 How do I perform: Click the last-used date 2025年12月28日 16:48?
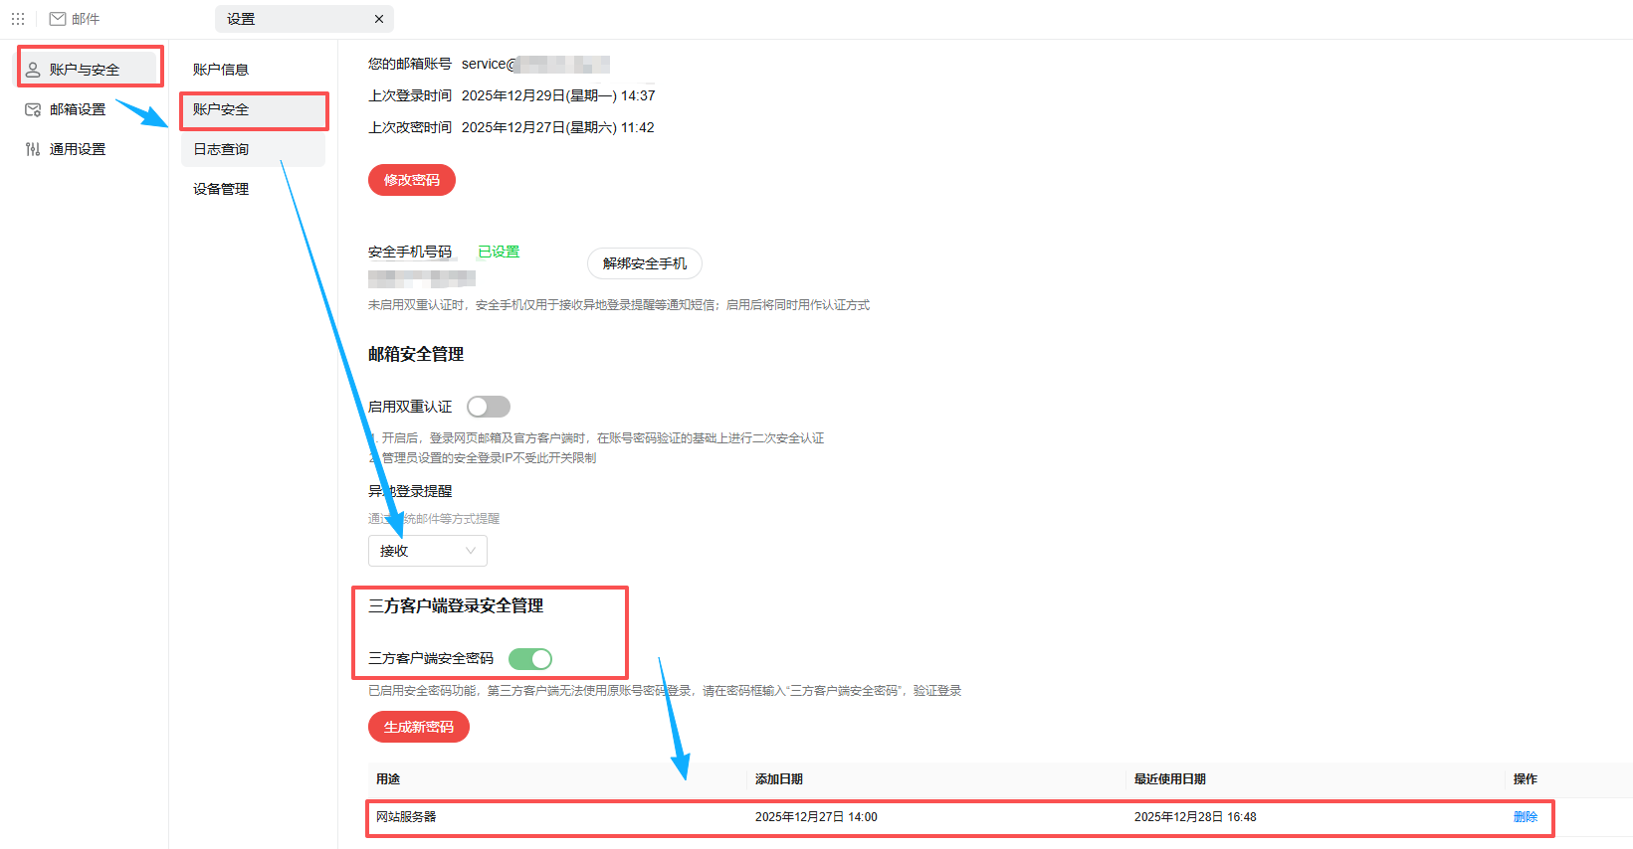[1195, 817]
